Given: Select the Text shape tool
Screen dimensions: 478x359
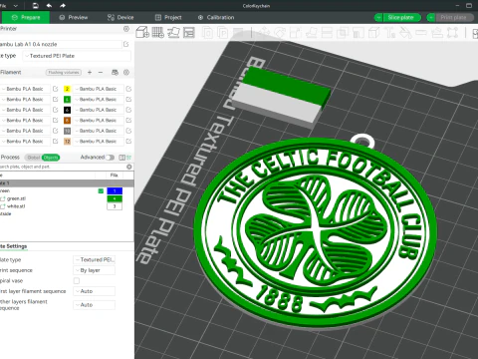Looking at the screenshot, I should coord(389,33).
